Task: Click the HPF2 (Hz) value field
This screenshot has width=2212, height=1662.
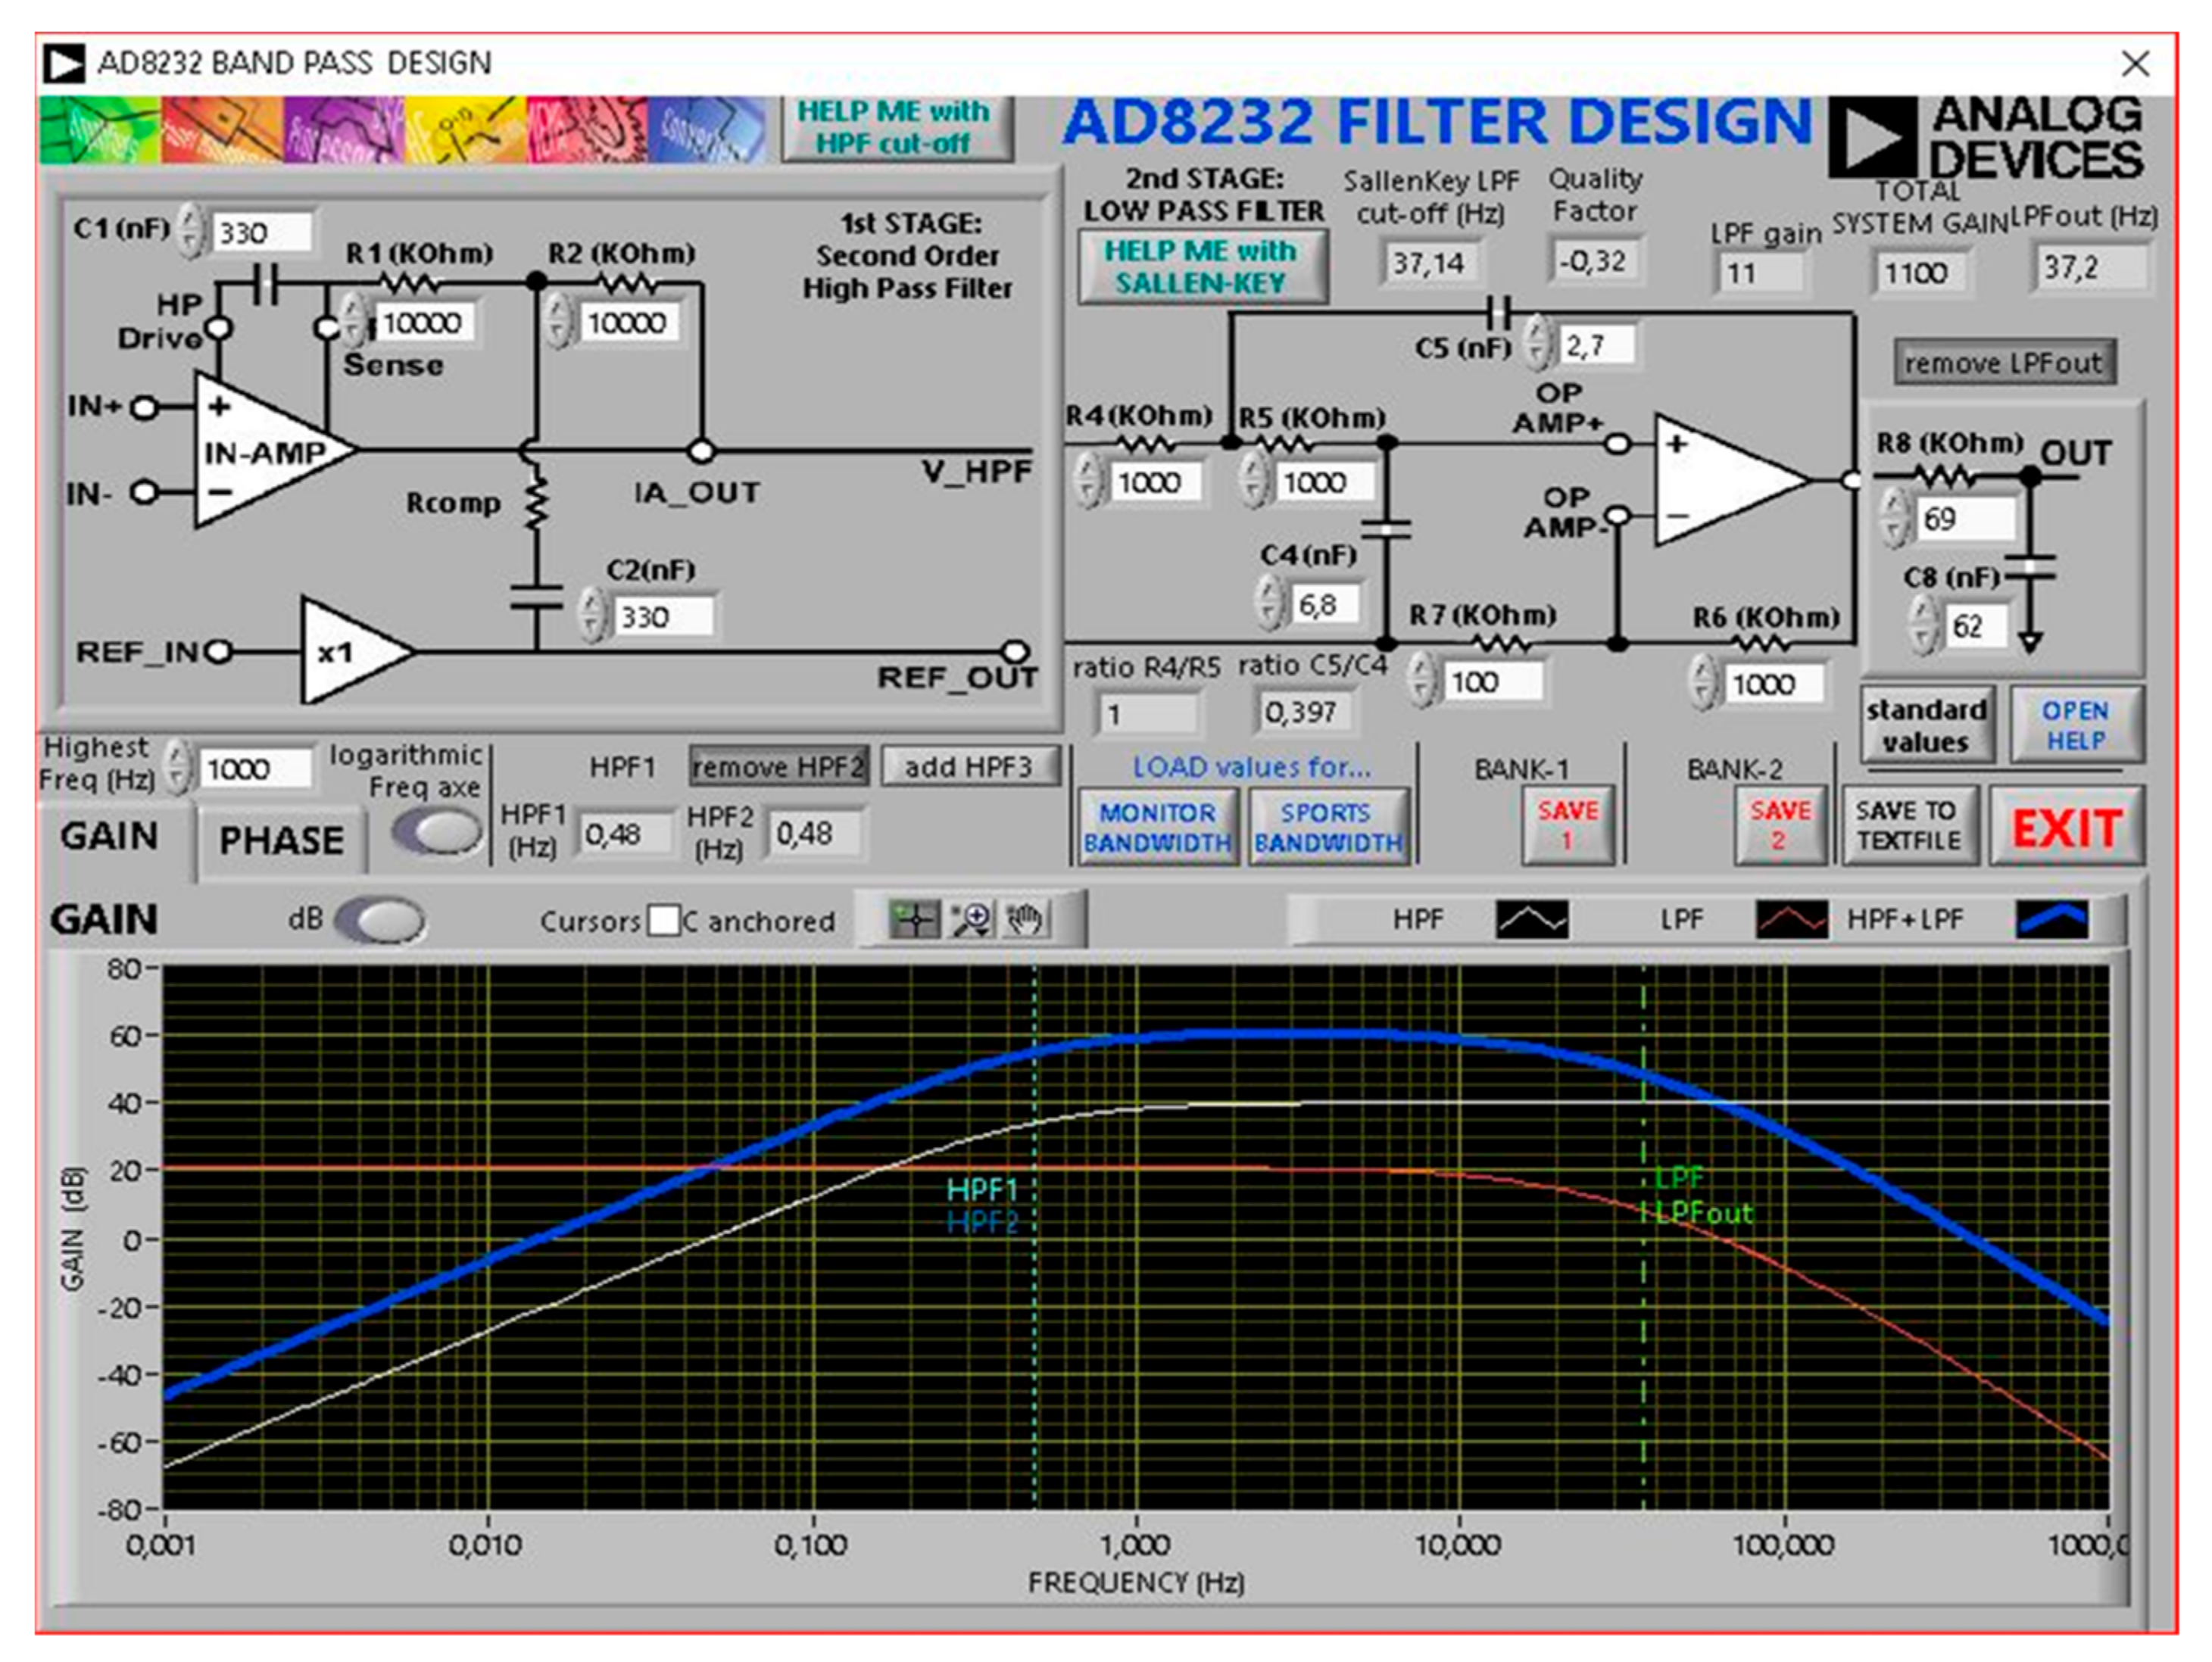Action: (814, 833)
